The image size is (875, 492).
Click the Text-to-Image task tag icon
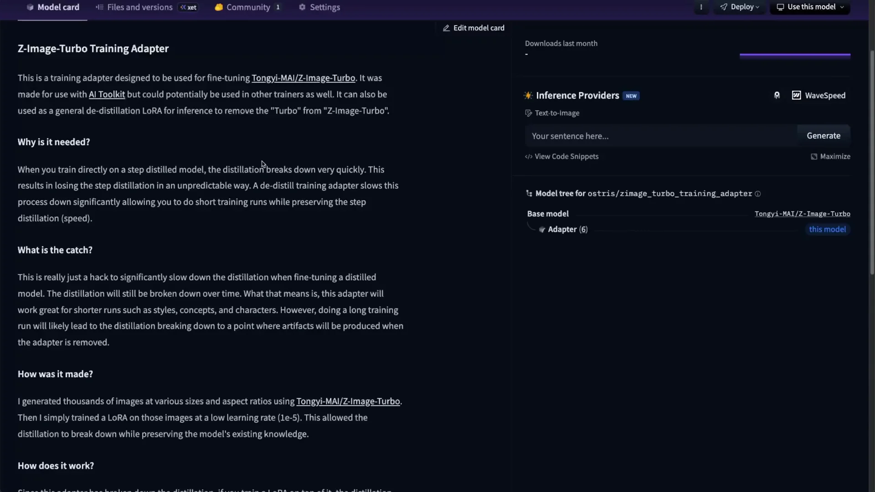[x=529, y=113]
